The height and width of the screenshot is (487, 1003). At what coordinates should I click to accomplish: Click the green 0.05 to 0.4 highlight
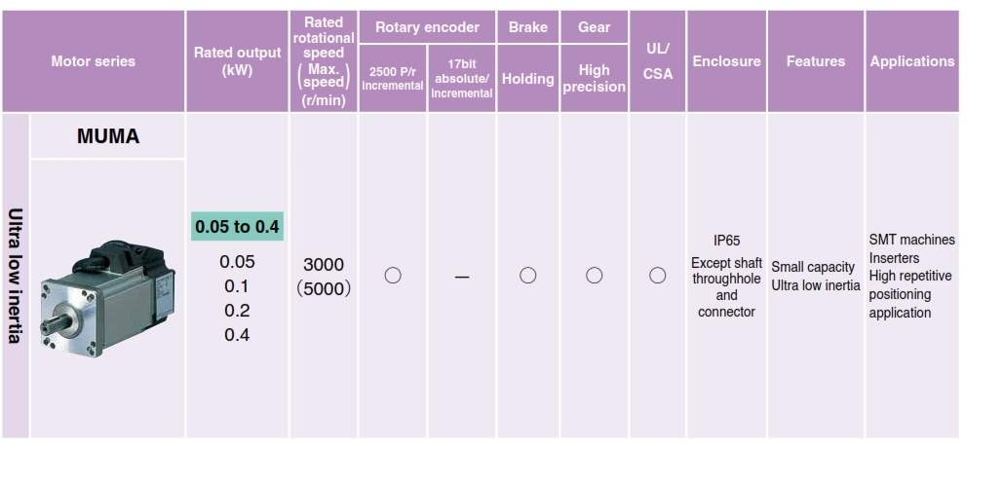238,227
